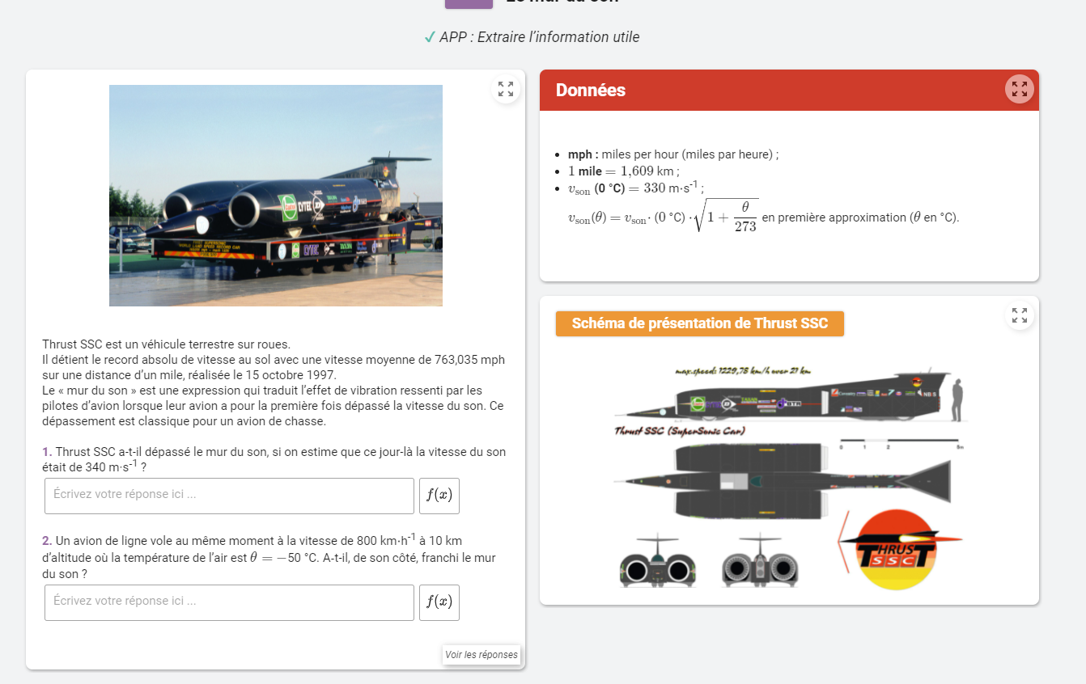Enlarge the Schéma de présentation panel
This screenshot has width=1086, height=684.
(x=1019, y=315)
